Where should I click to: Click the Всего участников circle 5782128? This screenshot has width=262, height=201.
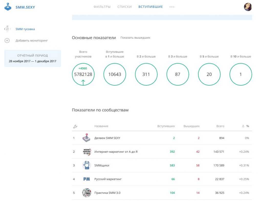tap(83, 74)
